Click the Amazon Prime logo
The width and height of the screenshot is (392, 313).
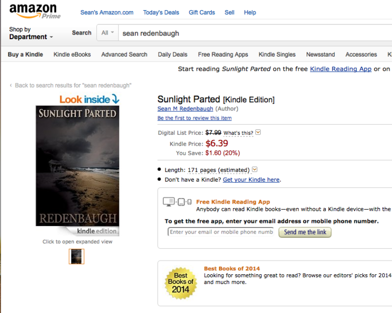click(35, 11)
